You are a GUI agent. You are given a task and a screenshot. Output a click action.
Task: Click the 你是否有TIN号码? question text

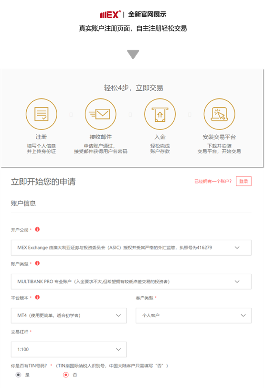[29, 366]
